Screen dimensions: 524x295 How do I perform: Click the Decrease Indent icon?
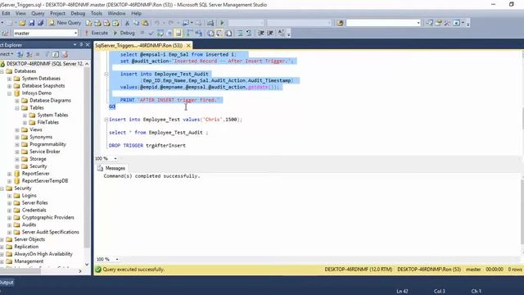click(261, 33)
